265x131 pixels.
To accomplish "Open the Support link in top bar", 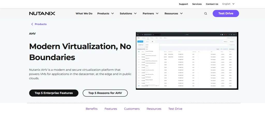I will tap(183, 4).
